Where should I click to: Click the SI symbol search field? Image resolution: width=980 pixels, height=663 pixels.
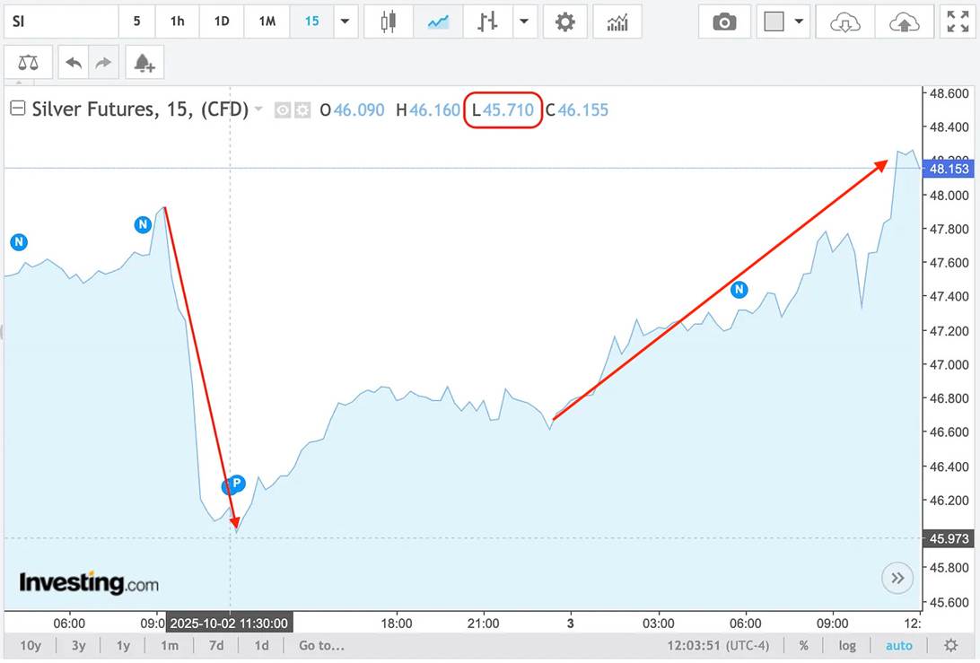coord(59,22)
